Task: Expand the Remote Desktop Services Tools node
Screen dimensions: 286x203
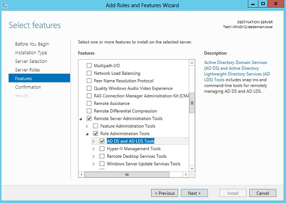Action: [x=94, y=156]
